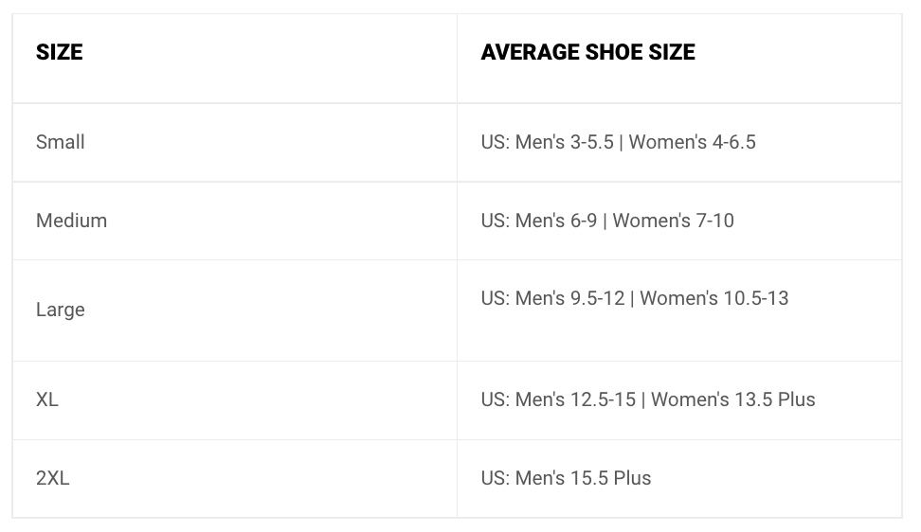The width and height of the screenshot is (921, 532).
Task: Click the Men's 9.5-12 shoe size text
Action: 569,298
